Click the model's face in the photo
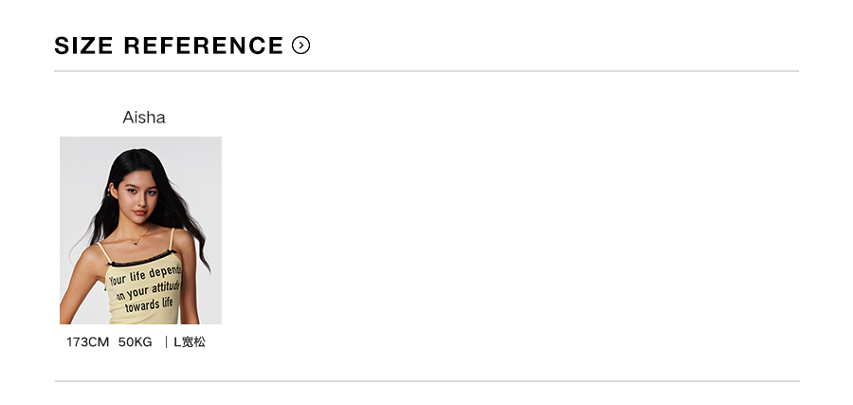This screenshot has width=853, height=405. (136, 195)
